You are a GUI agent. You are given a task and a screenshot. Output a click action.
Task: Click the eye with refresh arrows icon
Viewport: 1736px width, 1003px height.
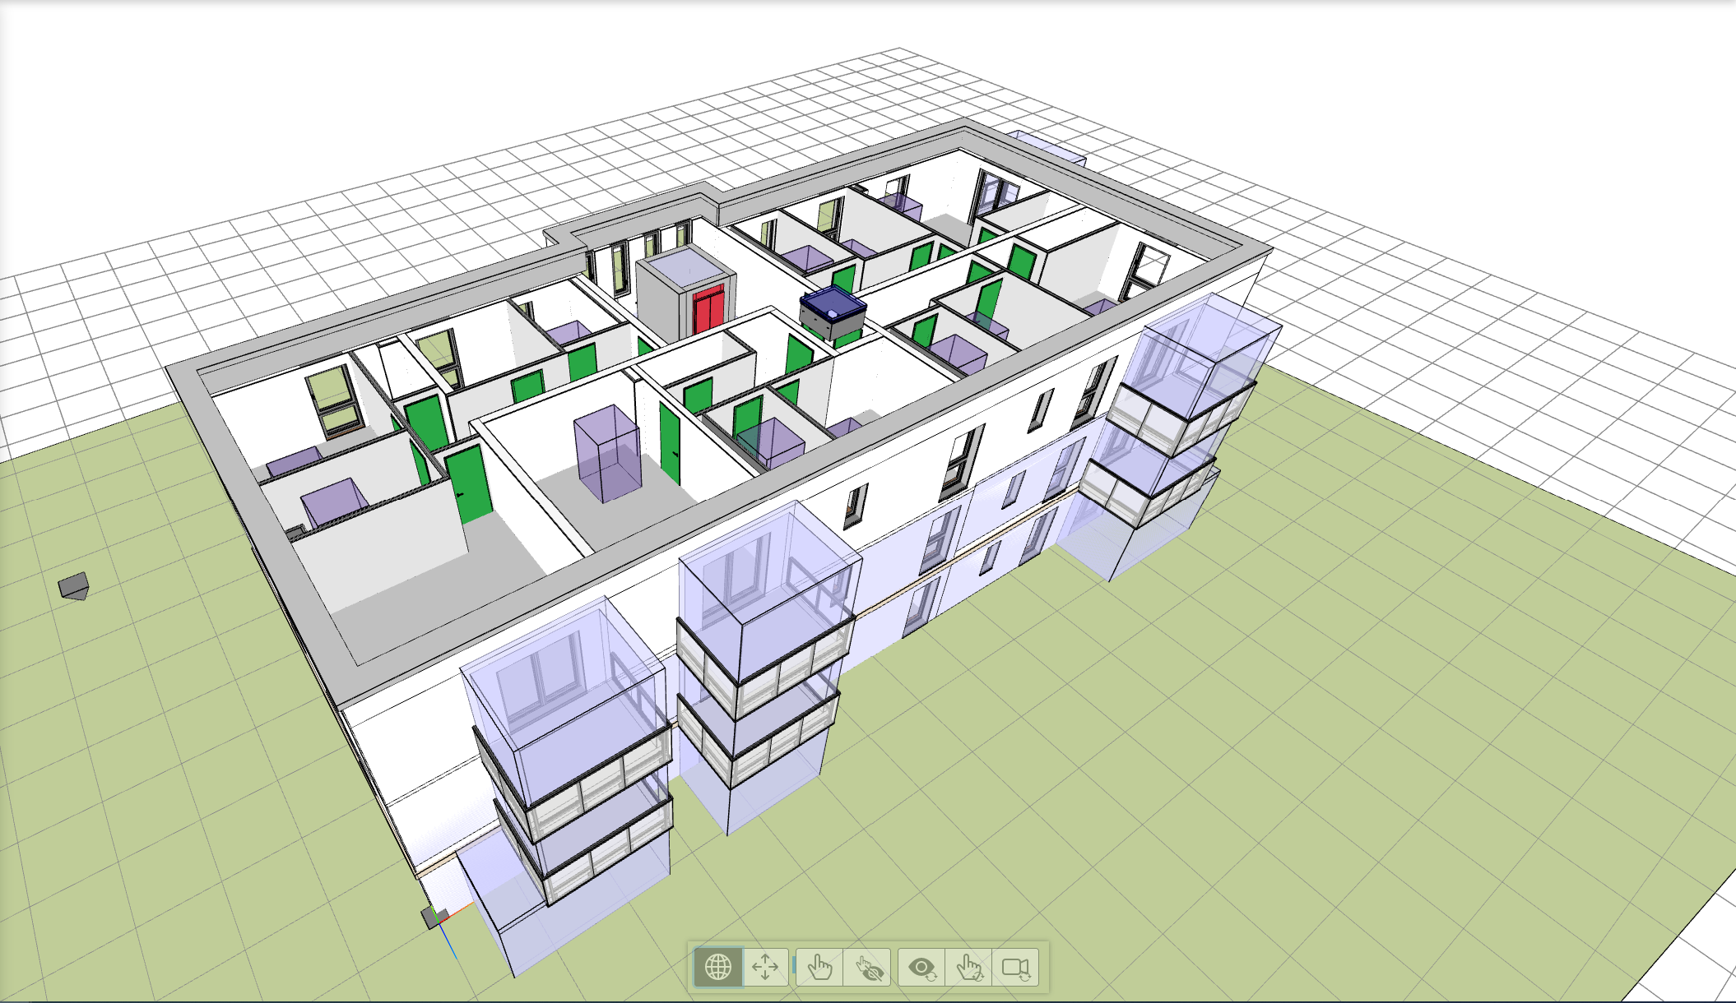pyautogui.click(x=921, y=968)
